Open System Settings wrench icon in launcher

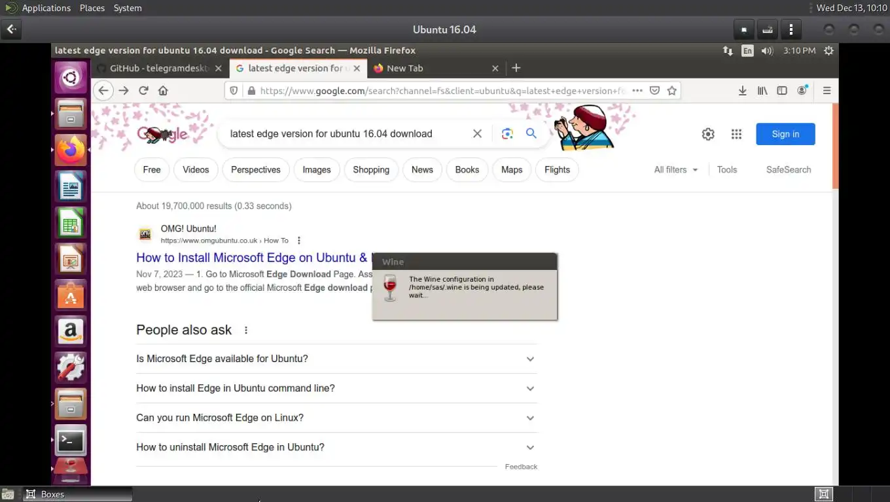coord(71,367)
